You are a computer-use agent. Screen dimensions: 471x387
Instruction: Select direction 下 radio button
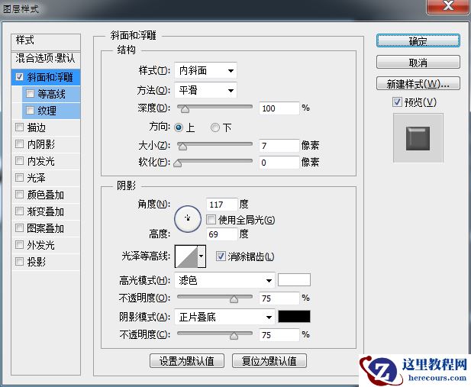[215, 127]
